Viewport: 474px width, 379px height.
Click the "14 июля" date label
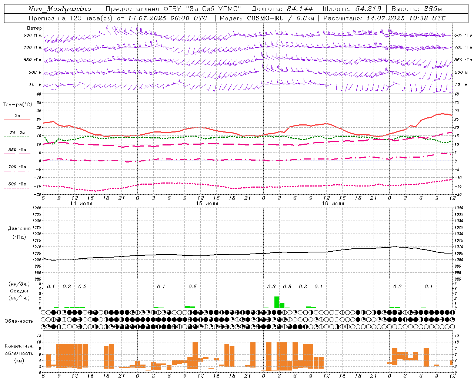pyautogui.click(x=81, y=204)
